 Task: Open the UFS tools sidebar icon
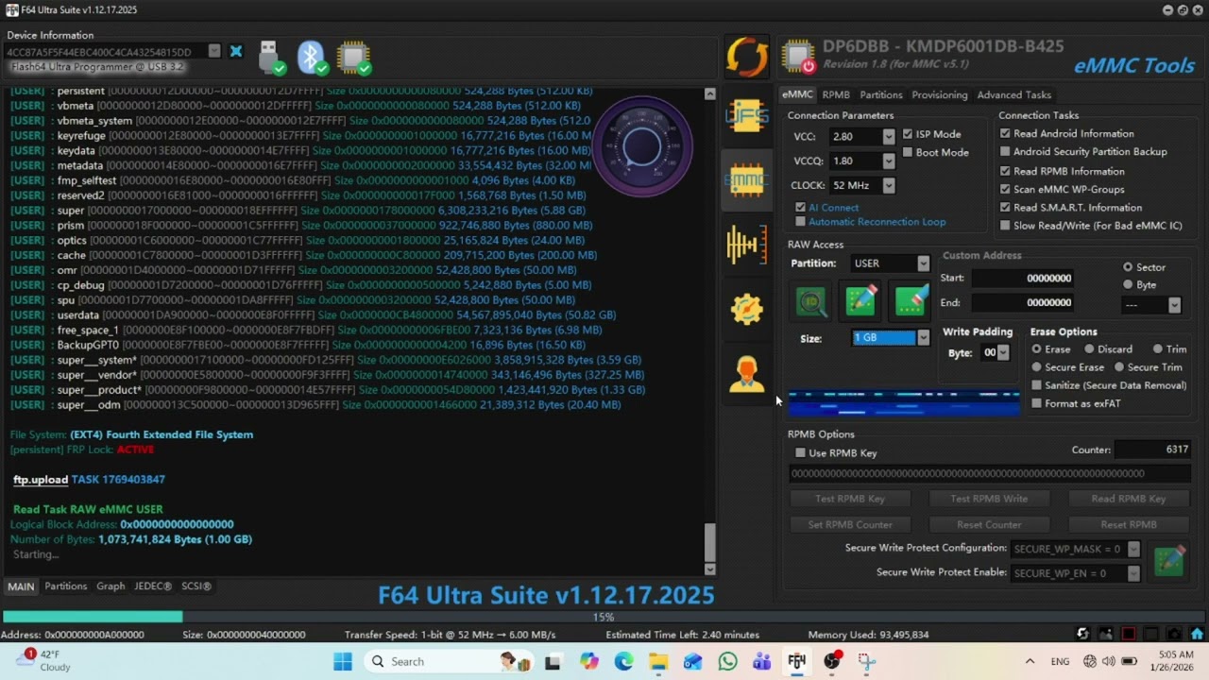[x=746, y=116]
